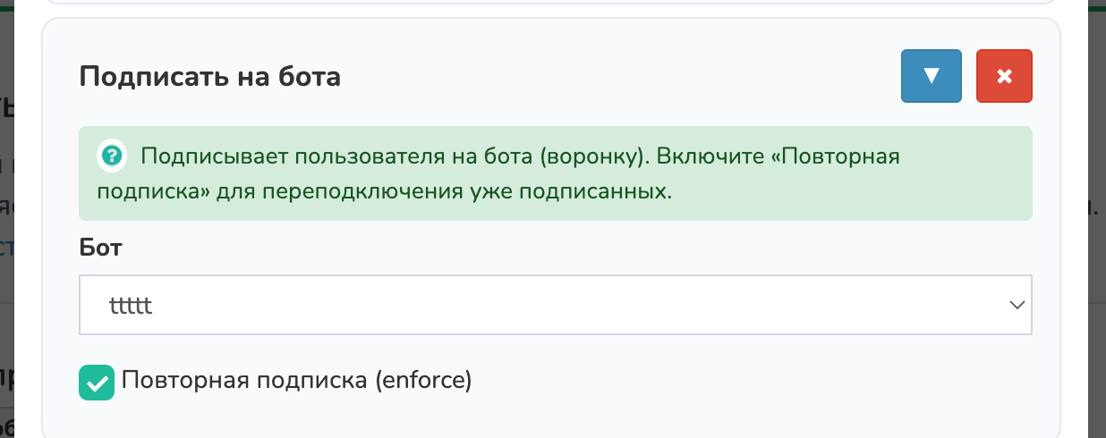Click the «Повторная подписка (enforce)» label text
This screenshot has width=1106, height=438.
coord(296,380)
